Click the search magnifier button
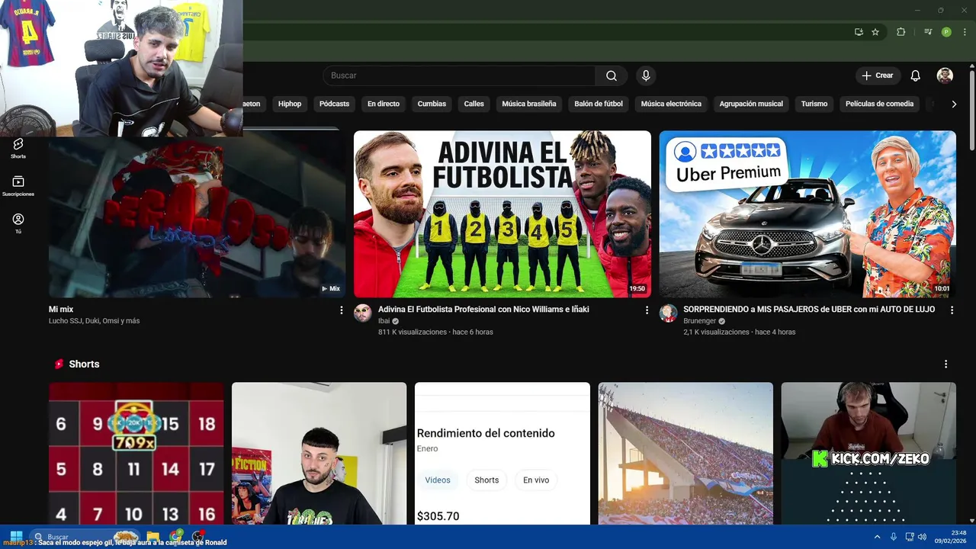The image size is (976, 549). 612,75
